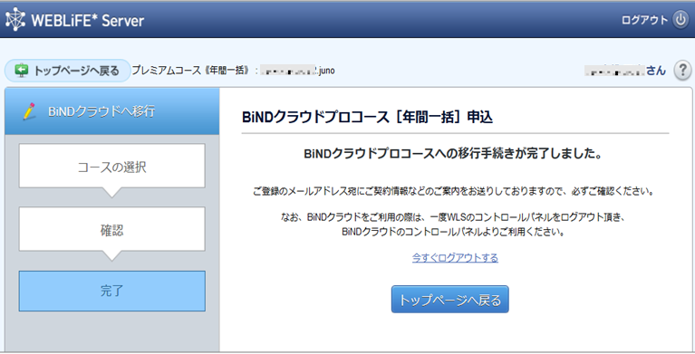Click the なお、BiNDクラウドをご利用の際は text line

[453, 217]
